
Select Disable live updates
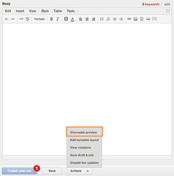[x=85, y=163]
